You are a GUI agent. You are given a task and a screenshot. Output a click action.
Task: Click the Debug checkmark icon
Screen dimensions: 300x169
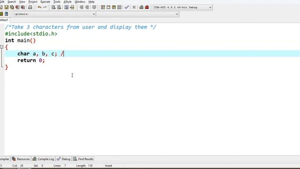tap(127, 8)
